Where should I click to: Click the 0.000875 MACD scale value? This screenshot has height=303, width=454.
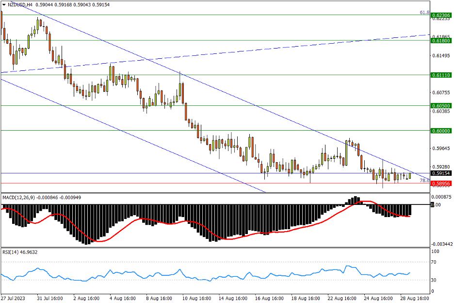click(x=441, y=197)
